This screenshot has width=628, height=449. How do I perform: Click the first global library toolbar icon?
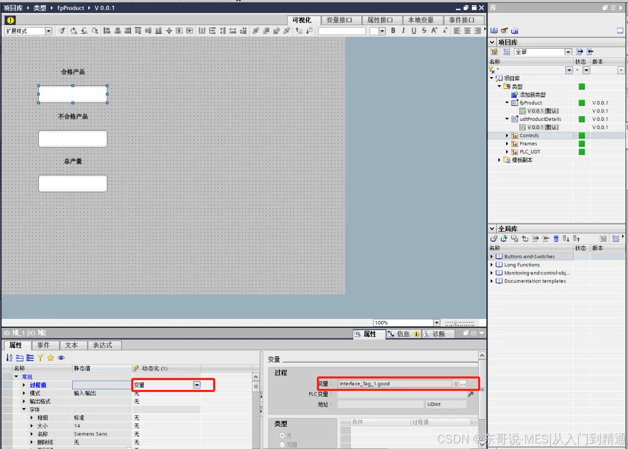494,238
